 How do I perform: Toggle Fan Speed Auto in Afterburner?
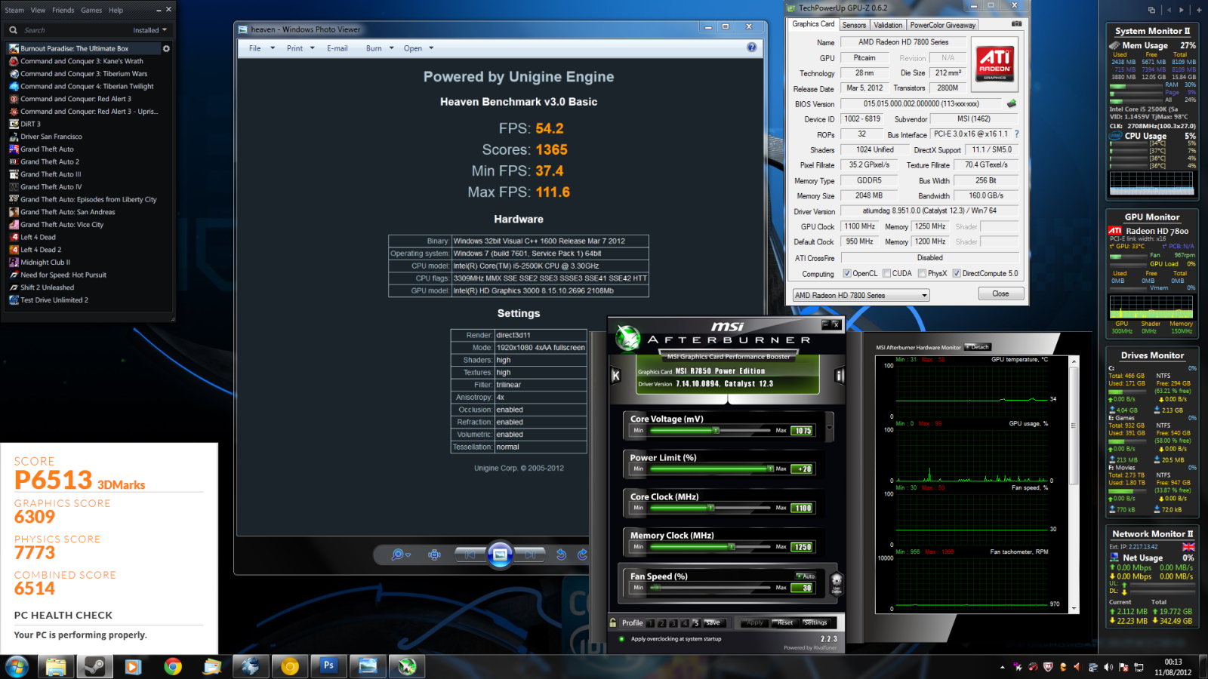pos(806,576)
